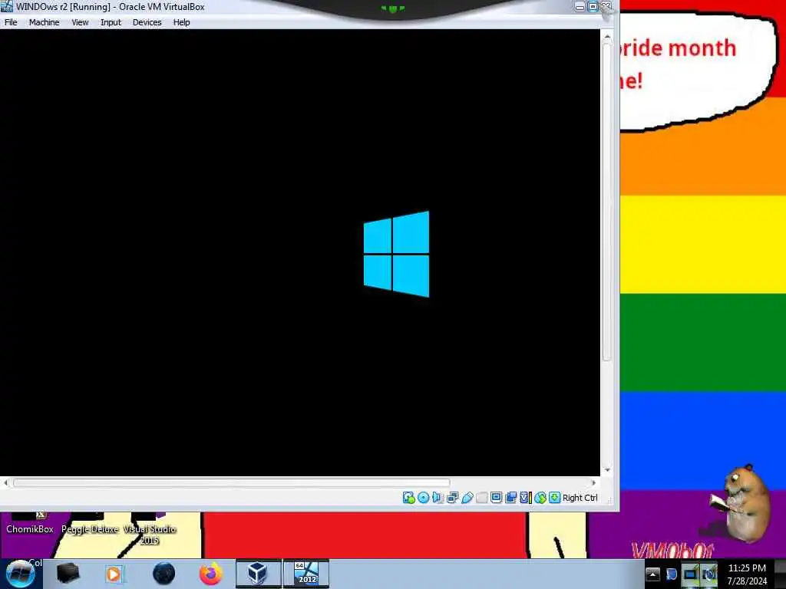Image resolution: width=786 pixels, height=589 pixels.
Task: Open the Machine menu
Action: pyautogui.click(x=44, y=22)
